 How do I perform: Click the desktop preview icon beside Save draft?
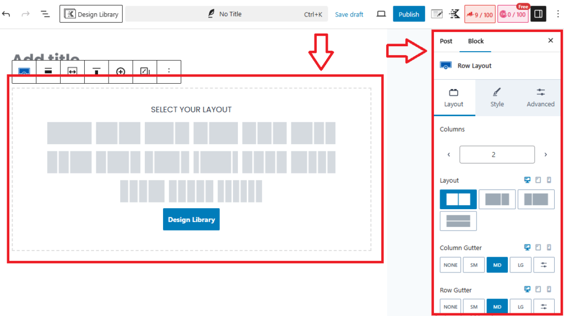(x=381, y=14)
